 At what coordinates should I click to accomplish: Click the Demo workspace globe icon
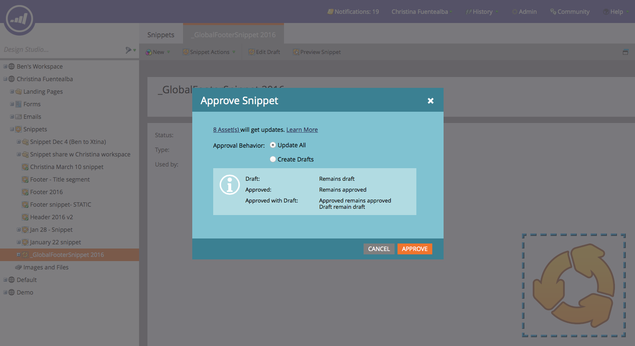(x=12, y=292)
